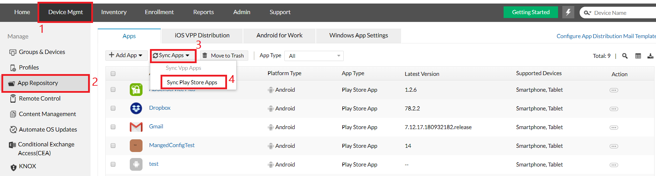Open the column chooser grid icon
Screen dimensions: 656x176
pyautogui.click(x=638, y=56)
